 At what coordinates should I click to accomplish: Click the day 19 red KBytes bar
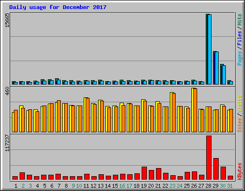[x=144, y=173]
